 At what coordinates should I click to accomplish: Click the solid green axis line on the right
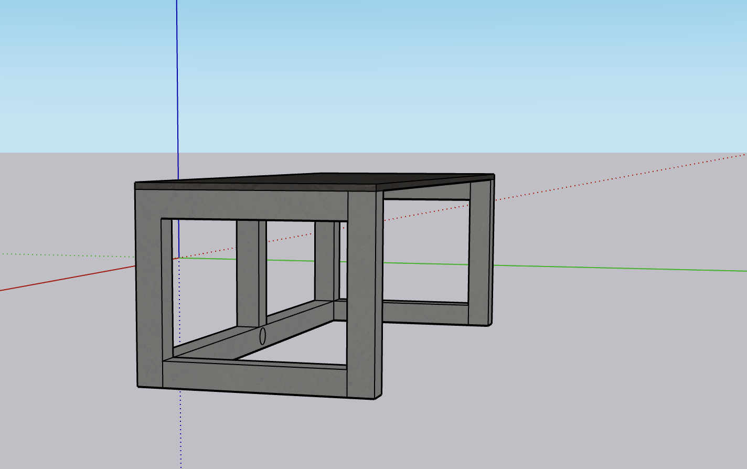(x=620, y=268)
